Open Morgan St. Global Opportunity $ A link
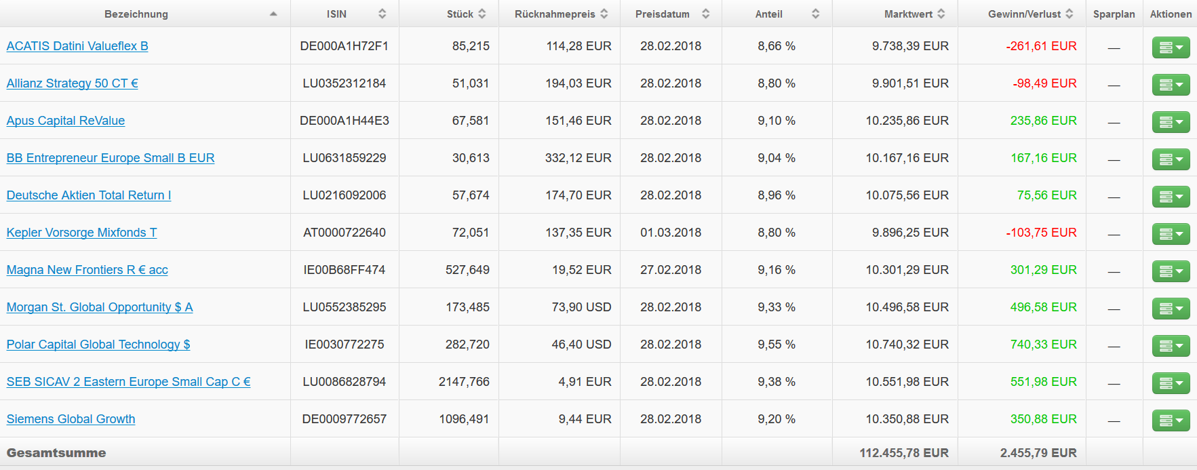Image resolution: width=1197 pixels, height=470 pixels. tap(100, 307)
